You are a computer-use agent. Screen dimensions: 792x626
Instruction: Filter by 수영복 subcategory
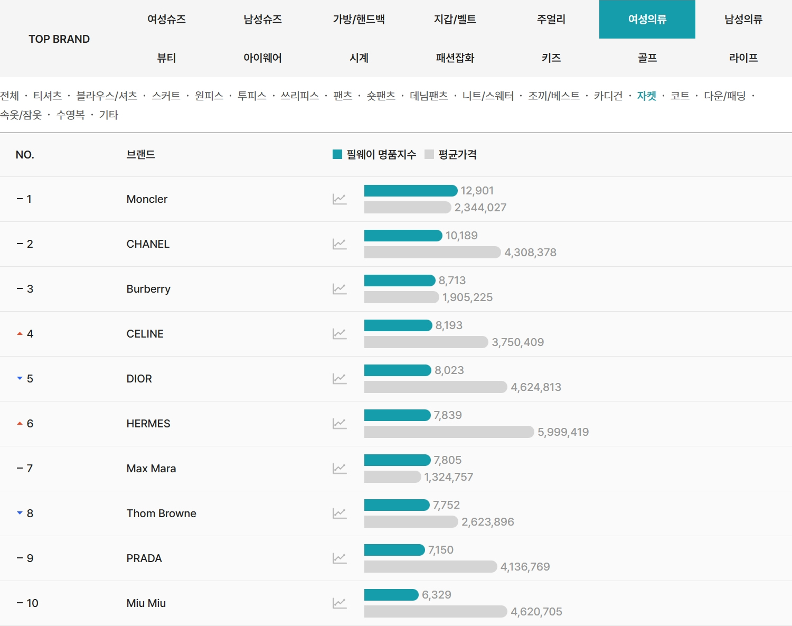tap(70, 115)
